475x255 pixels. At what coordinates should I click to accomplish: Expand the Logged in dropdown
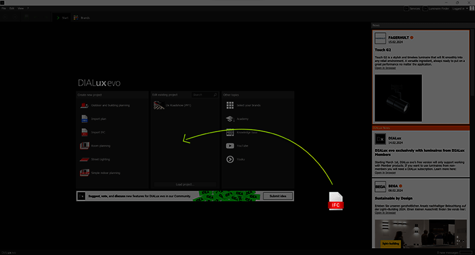[x=459, y=9]
